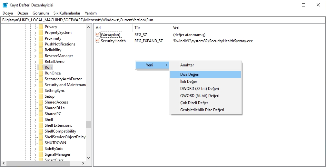Click the Privacy folder icon
Image resolution: width=326 pixels, height=167 pixels.
[x=41, y=27]
